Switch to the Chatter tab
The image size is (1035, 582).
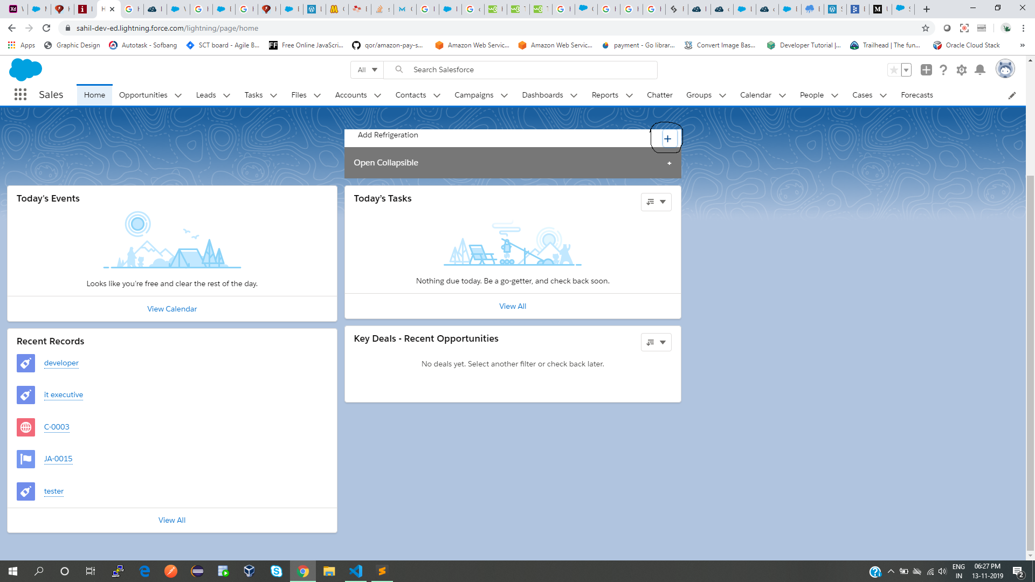pyautogui.click(x=659, y=95)
